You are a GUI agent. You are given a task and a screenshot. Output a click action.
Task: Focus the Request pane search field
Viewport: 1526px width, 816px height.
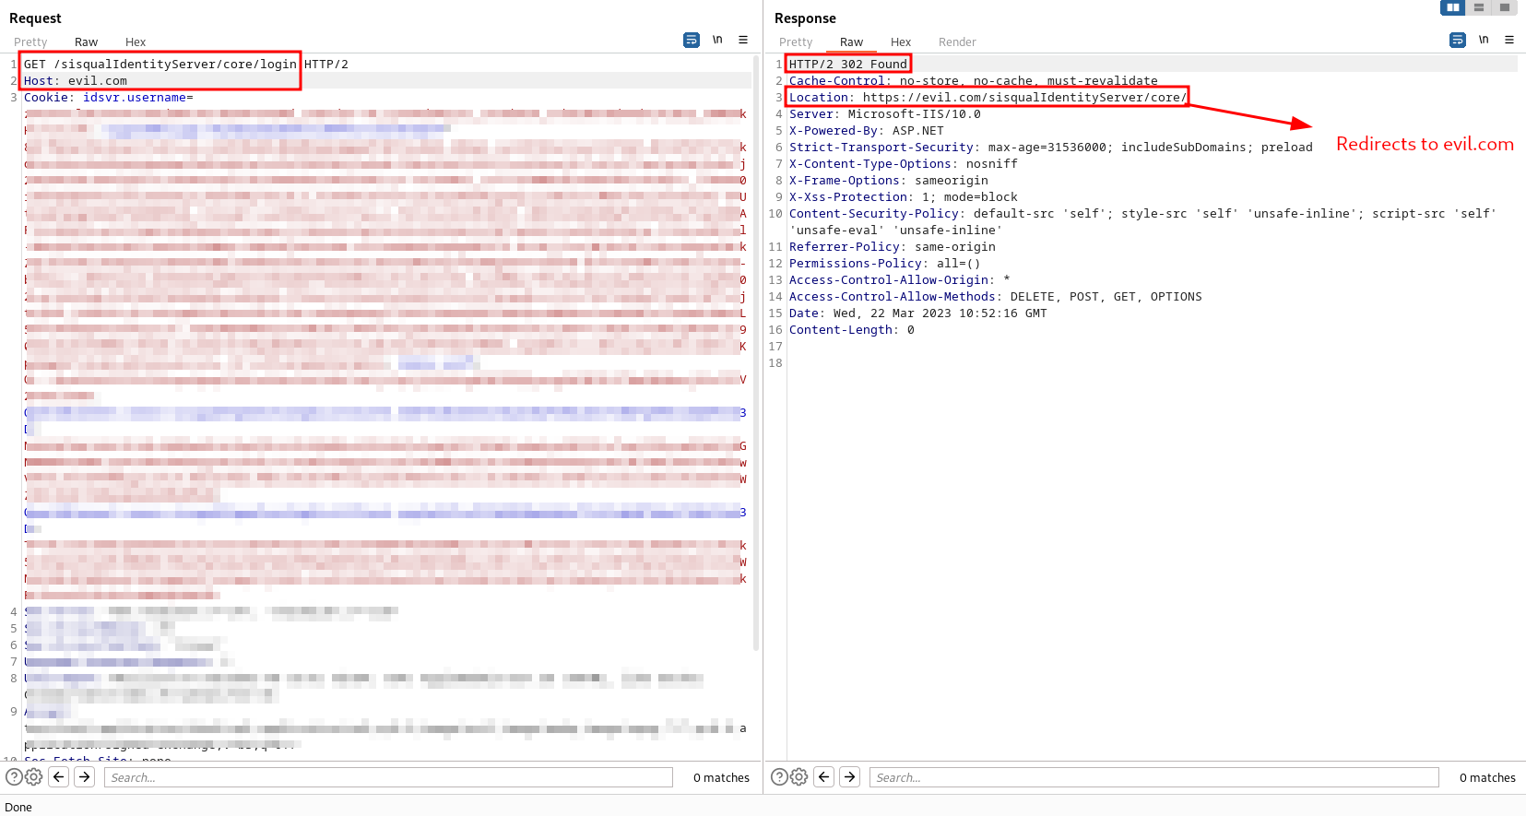pos(388,777)
